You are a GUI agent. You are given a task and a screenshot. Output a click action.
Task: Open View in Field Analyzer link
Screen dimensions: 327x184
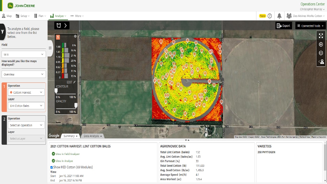point(67,154)
